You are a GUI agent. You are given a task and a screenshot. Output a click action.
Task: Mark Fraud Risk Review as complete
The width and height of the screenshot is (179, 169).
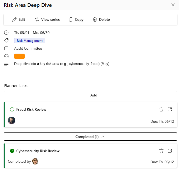coord(12,109)
